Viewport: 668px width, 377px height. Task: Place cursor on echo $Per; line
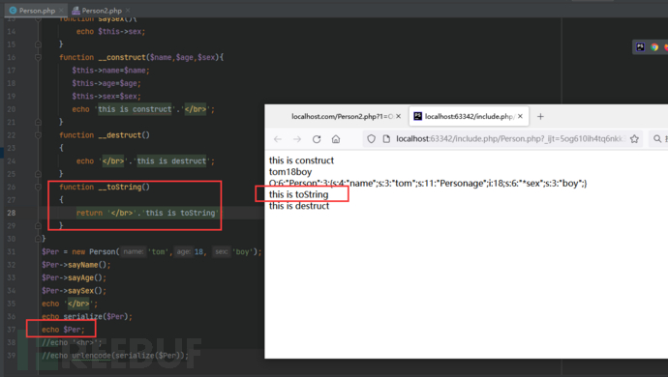pyautogui.click(x=63, y=330)
